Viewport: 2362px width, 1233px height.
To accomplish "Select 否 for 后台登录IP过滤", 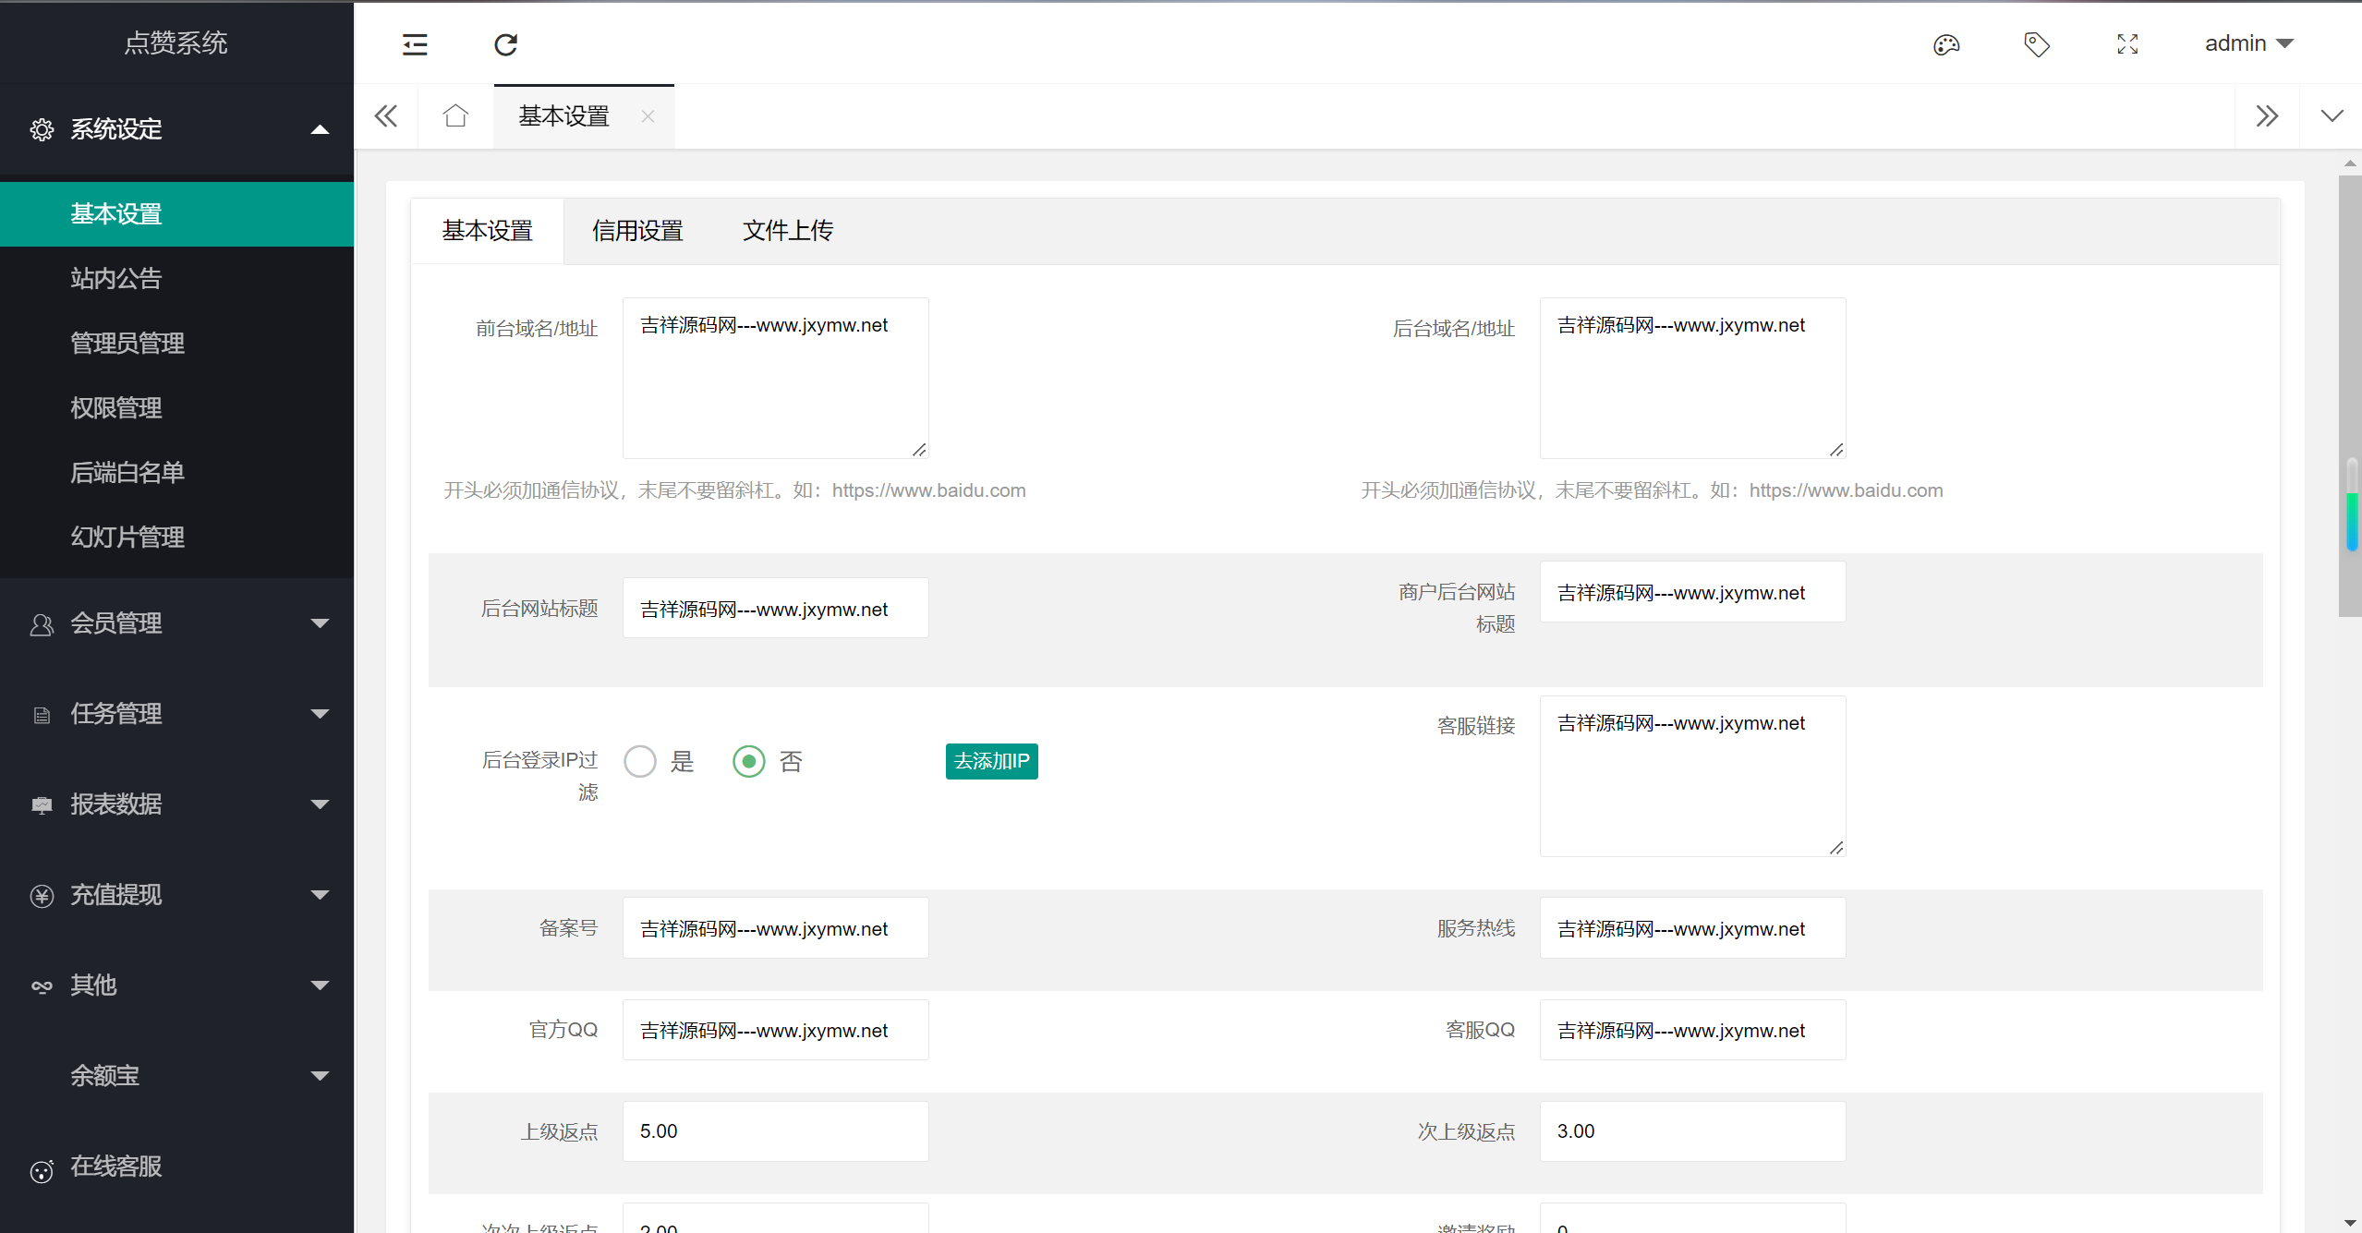I will [x=749, y=761].
